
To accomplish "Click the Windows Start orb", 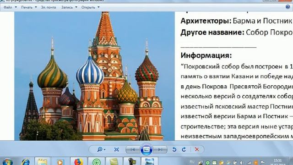I will tap(7, 162).
